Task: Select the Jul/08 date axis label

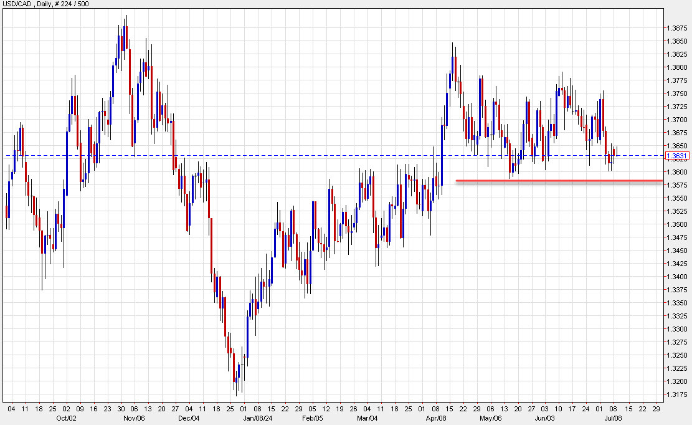Action: [x=613, y=419]
